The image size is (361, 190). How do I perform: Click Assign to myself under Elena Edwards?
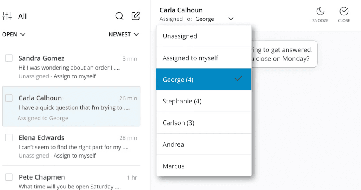point(74,156)
